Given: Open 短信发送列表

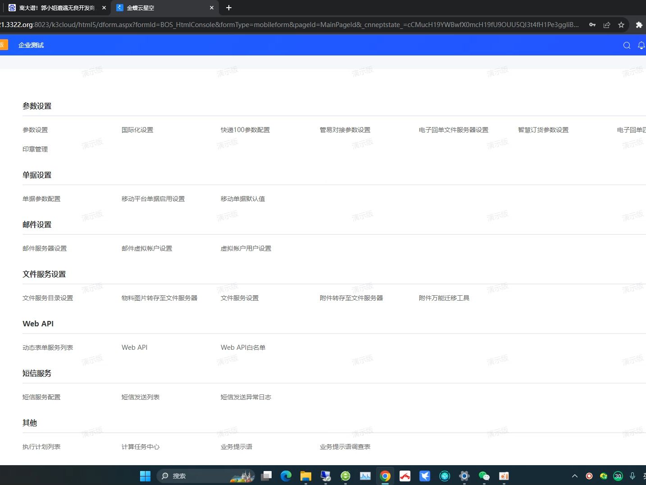Looking at the screenshot, I should click(x=141, y=397).
